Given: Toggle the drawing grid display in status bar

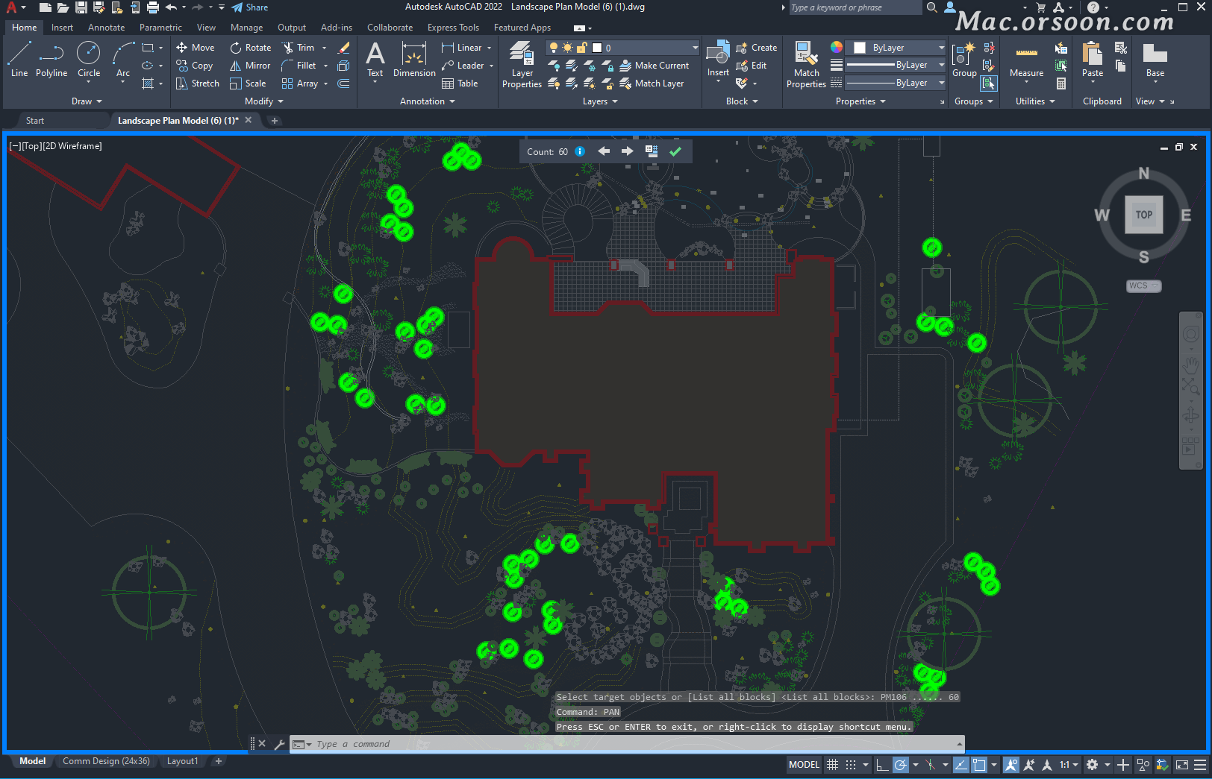Looking at the screenshot, I should 832,765.
